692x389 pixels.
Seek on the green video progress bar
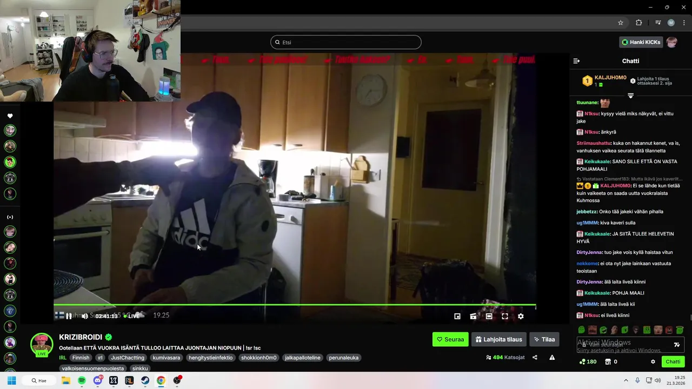coord(295,306)
